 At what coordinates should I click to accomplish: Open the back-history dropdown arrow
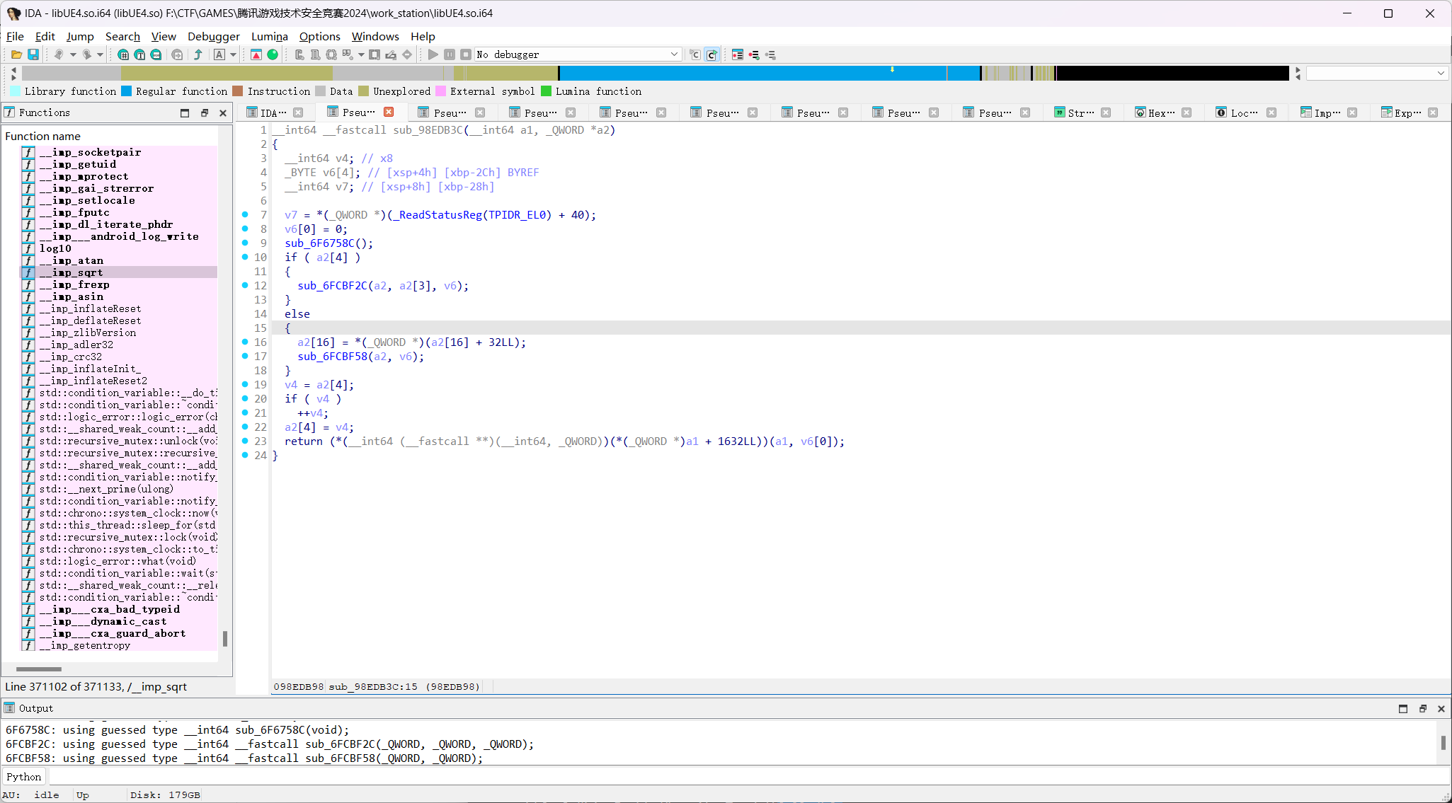pyautogui.click(x=72, y=54)
